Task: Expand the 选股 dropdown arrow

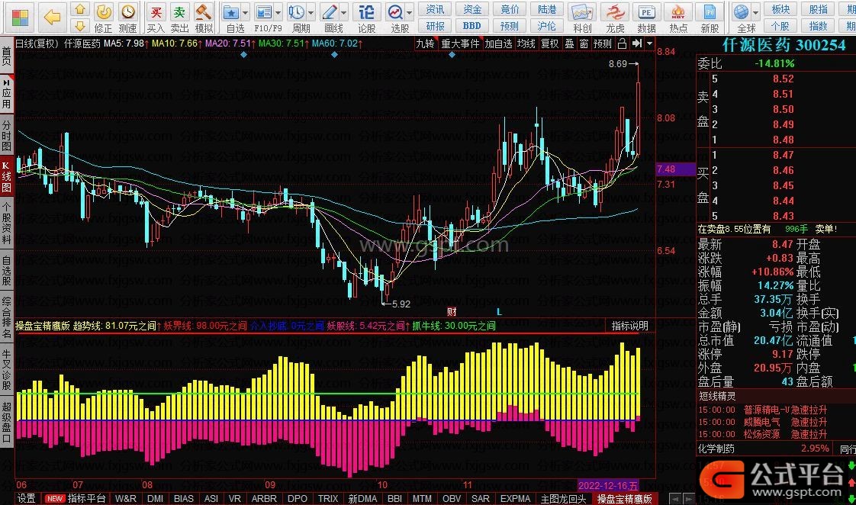Action: coord(410,12)
